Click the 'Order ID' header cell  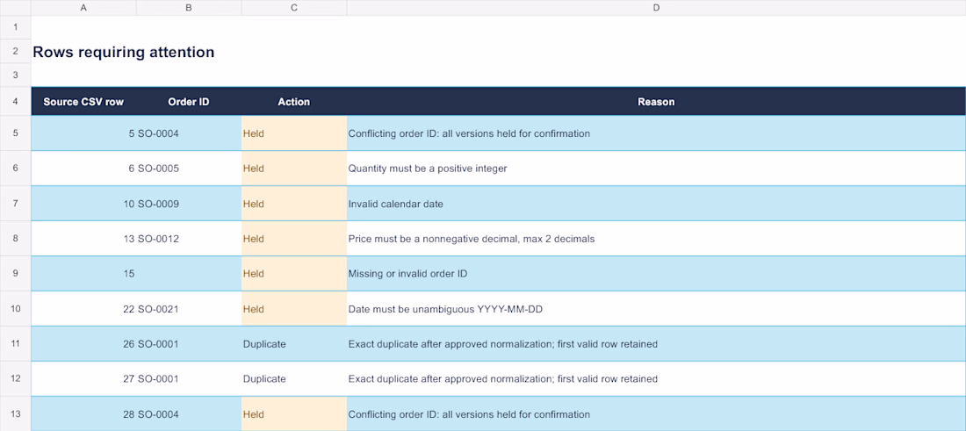pos(189,102)
